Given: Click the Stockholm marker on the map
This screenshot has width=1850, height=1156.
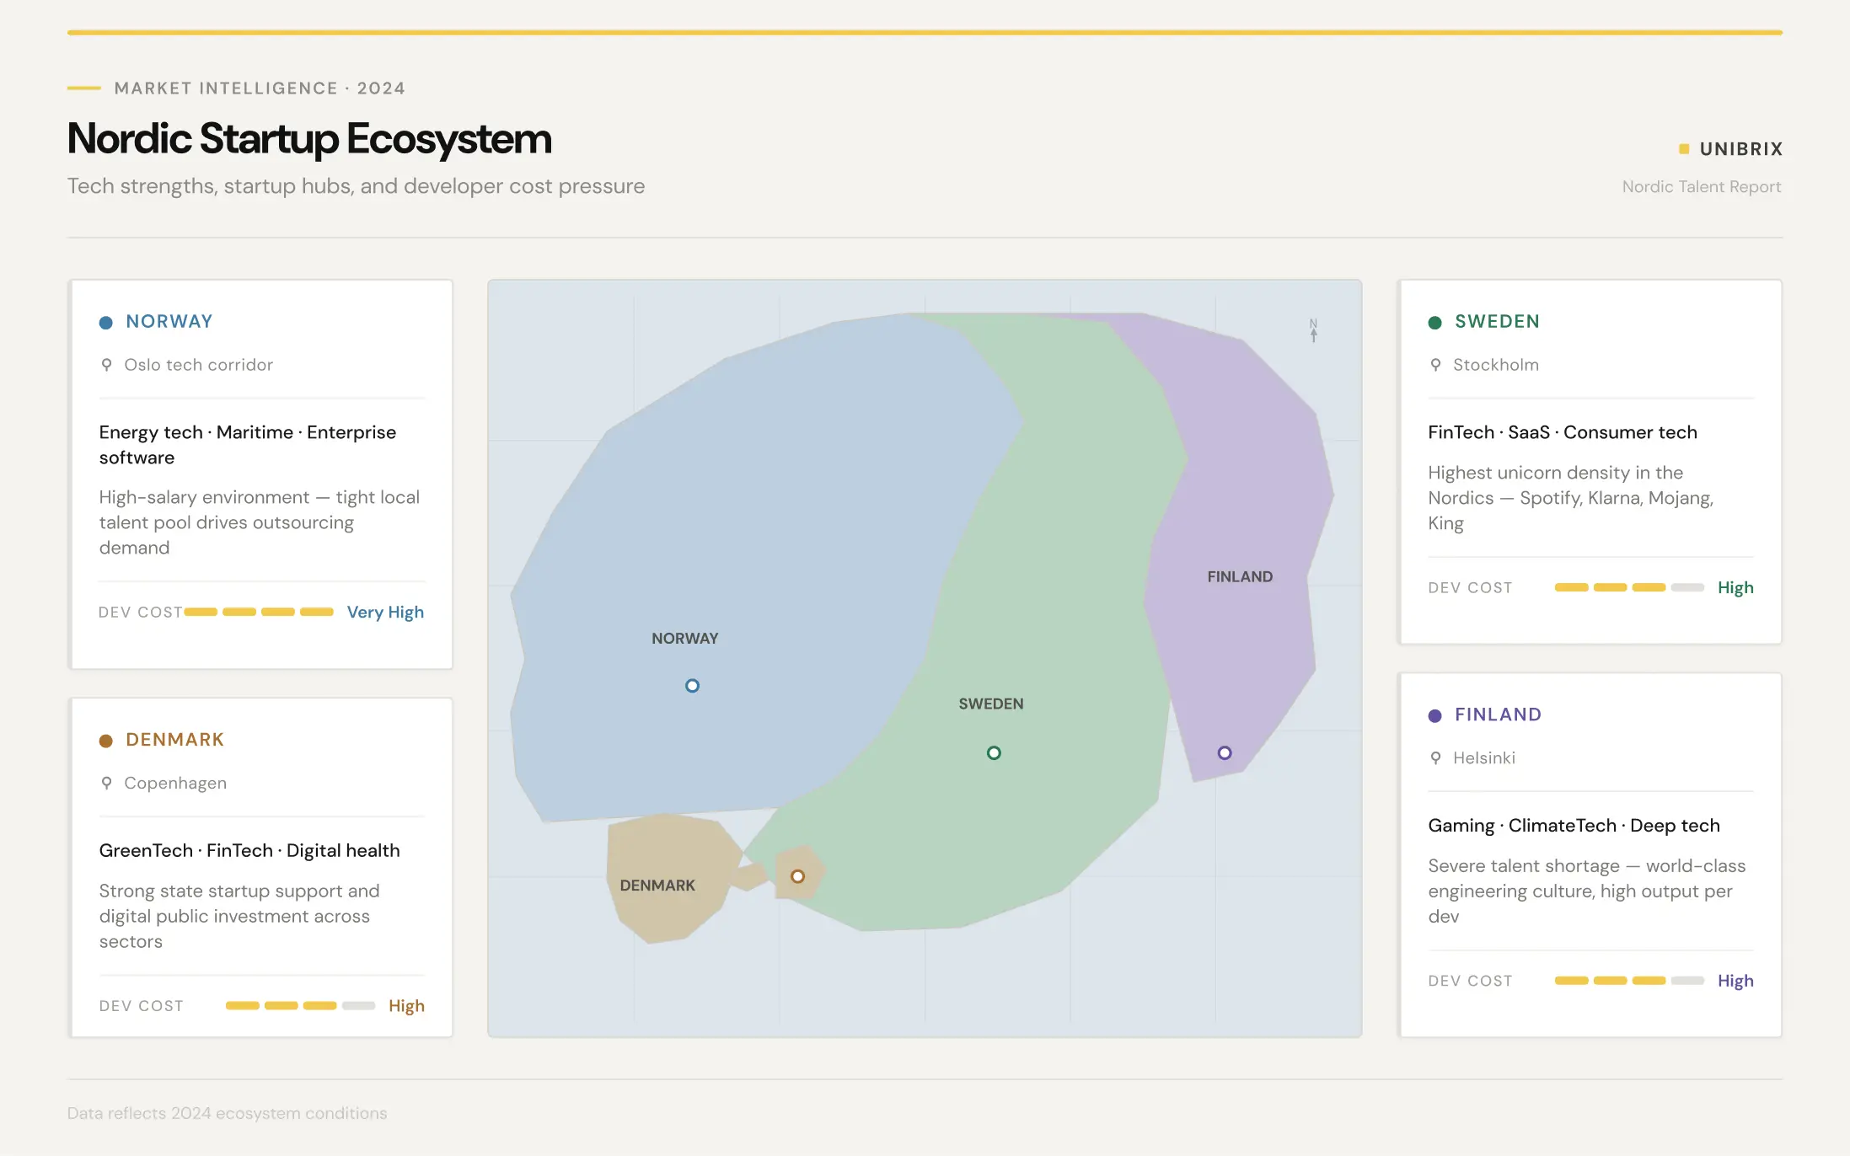Looking at the screenshot, I should point(994,753).
